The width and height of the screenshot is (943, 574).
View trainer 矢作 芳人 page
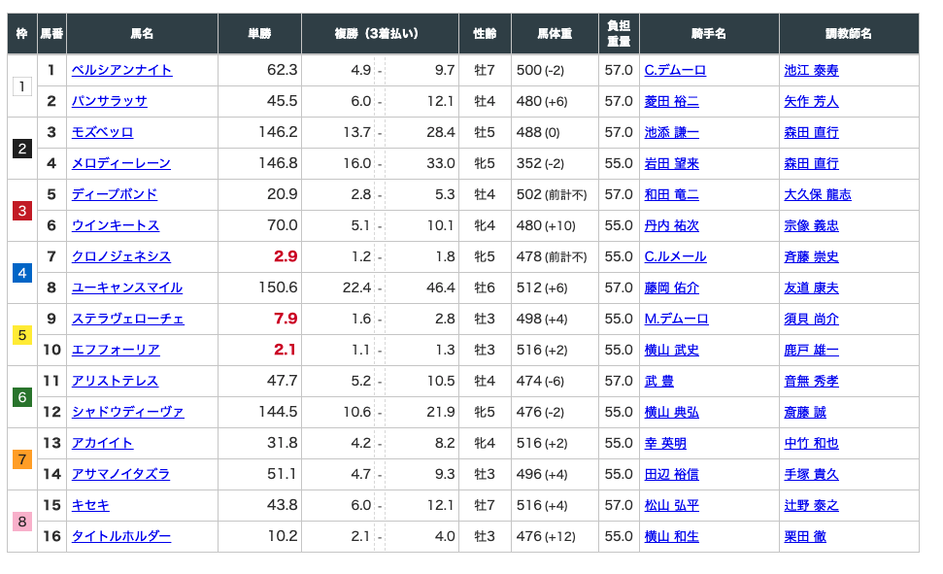coord(811,101)
